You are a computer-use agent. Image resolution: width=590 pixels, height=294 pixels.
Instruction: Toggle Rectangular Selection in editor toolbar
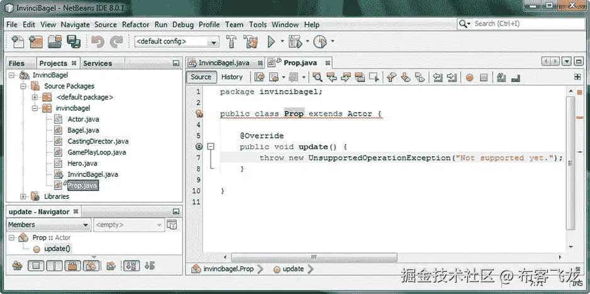pyautogui.click(x=374, y=77)
